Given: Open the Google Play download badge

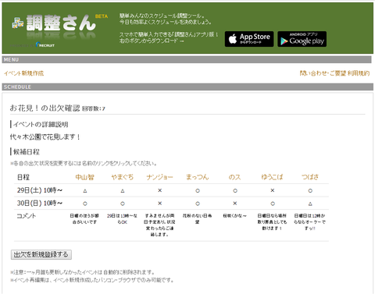Looking at the screenshot, I should pos(302,39).
